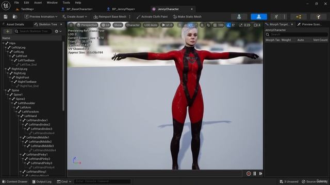Open the LOD Auto dropdown
The width and height of the screenshot is (330, 185).
coord(151,25)
